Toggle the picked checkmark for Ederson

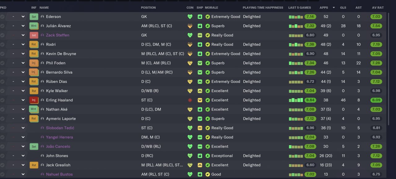tap(2, 17)
